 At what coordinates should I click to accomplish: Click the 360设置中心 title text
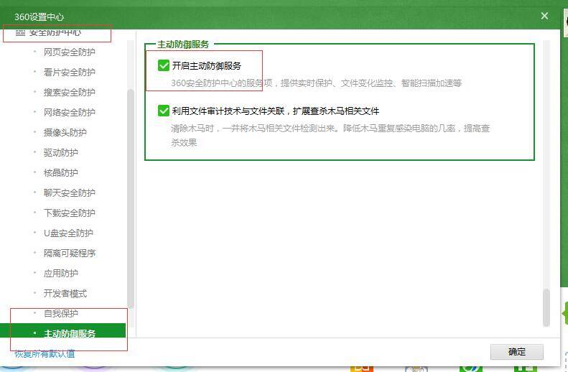(x=39, y=17)
